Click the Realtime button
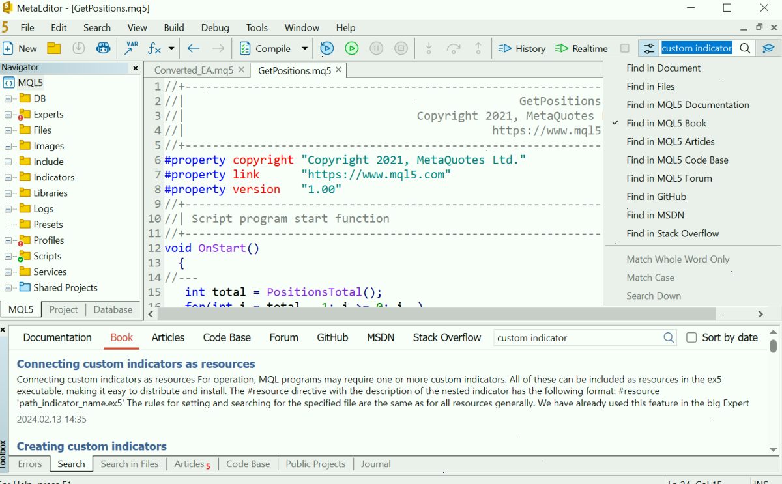Screen dimensions: 782x484 [x=581, y=48]
